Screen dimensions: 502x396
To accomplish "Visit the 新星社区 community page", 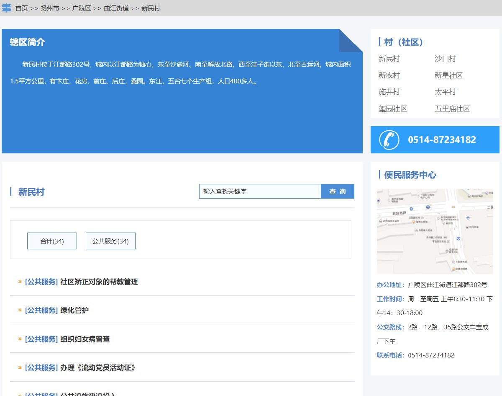I will click(x=448, y=75).
